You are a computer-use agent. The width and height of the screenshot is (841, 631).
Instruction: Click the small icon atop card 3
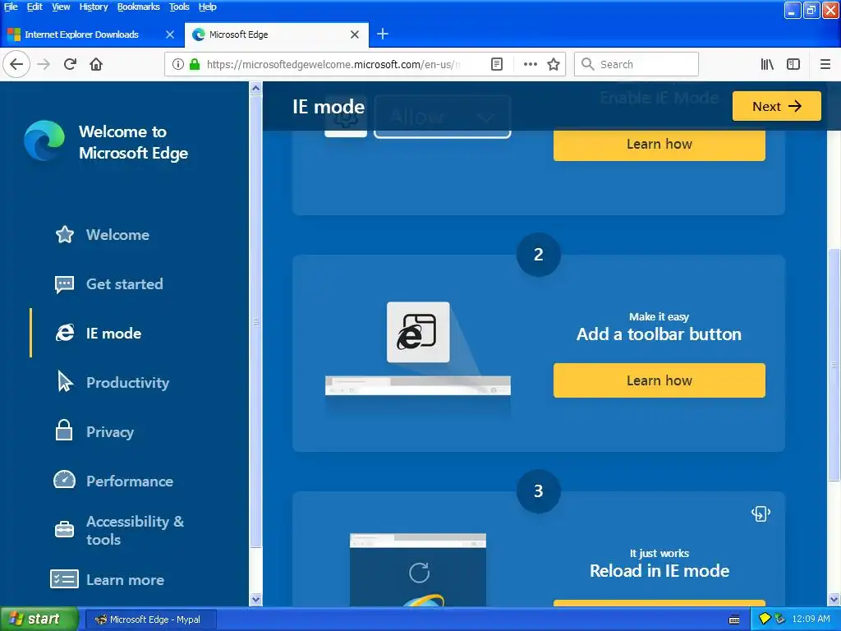coord(761,514)
